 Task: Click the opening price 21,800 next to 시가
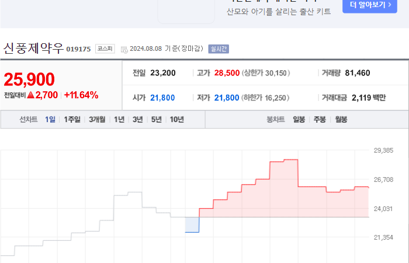tap(162, 98)
